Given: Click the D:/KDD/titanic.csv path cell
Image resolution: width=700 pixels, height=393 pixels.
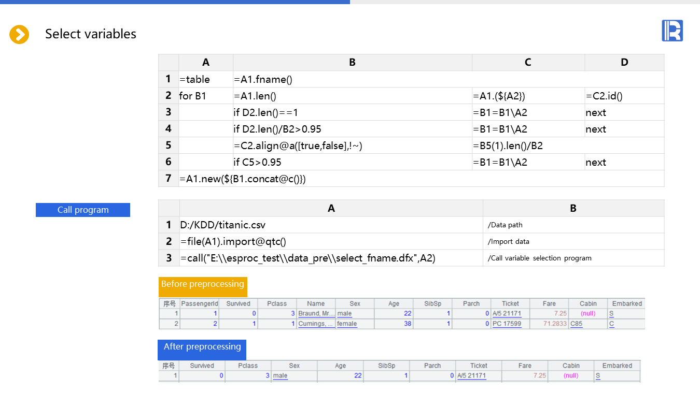Looking at the screenshot, I should (223, 225).
